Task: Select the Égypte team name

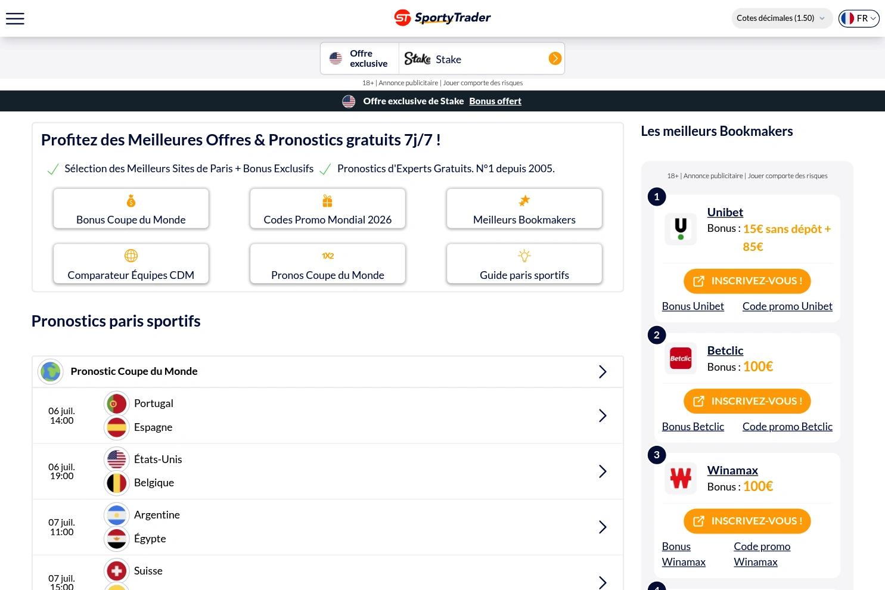Action: click(x=150, y=539)
